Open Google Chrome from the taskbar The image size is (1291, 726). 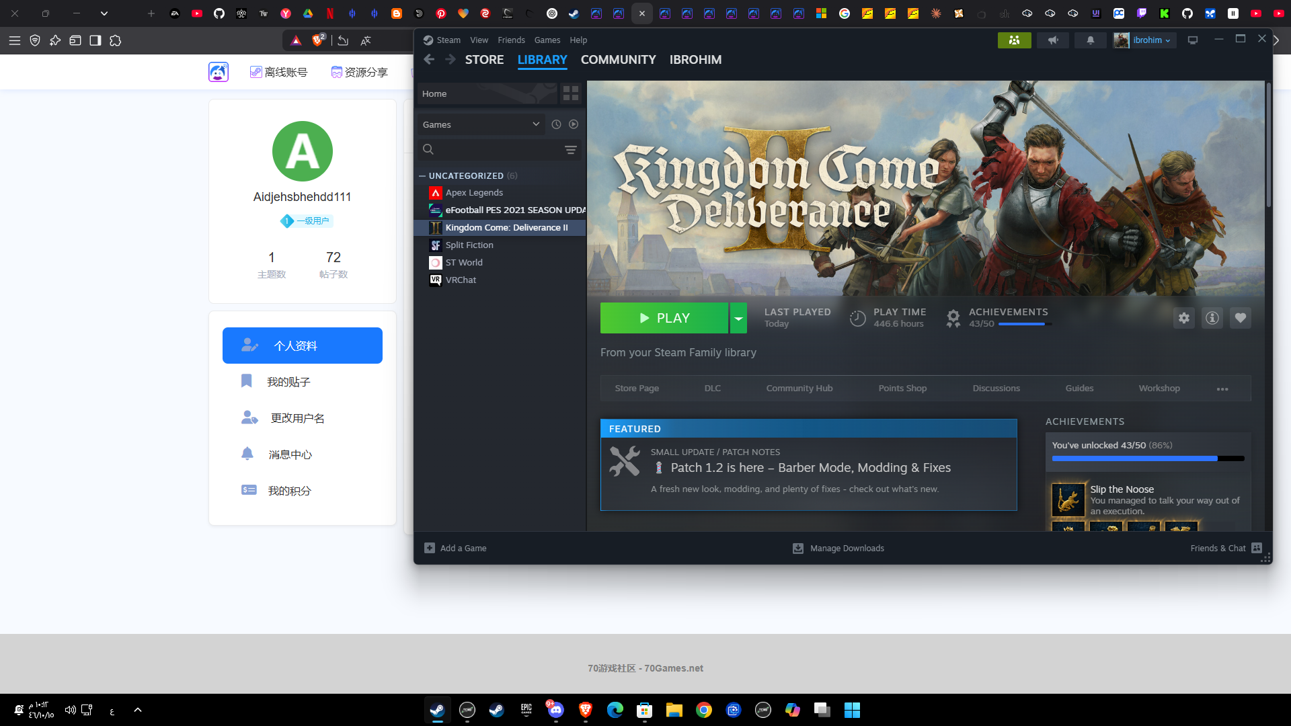pyautogui.click(x=704, y=710)
